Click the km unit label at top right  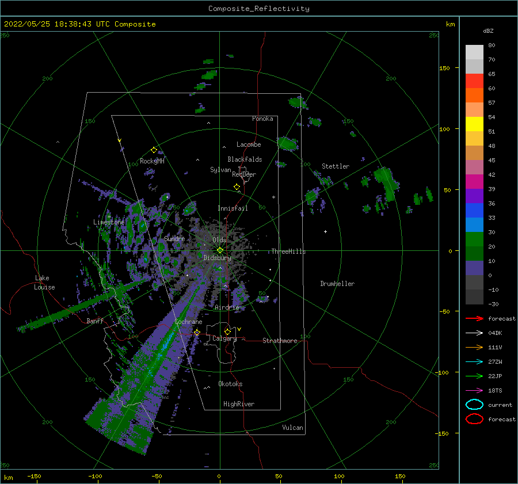450,24
